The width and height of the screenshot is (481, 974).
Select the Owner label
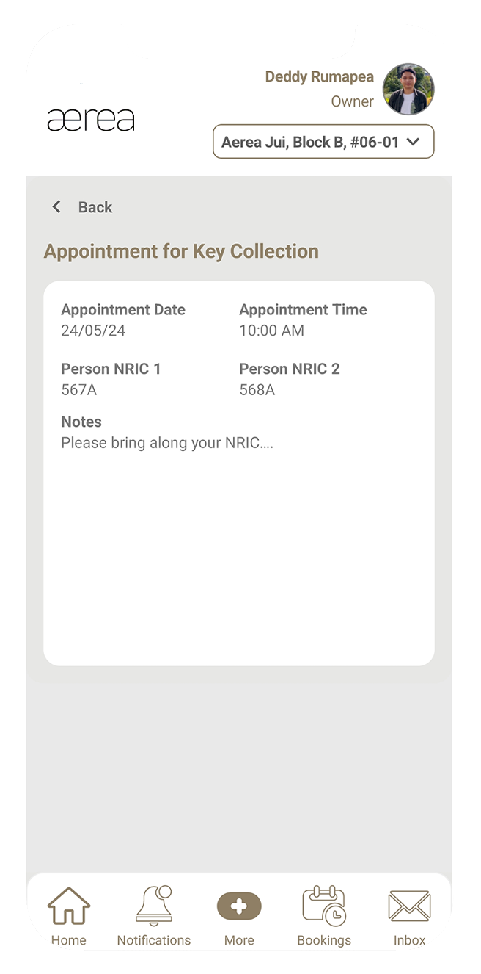point(353,101)
